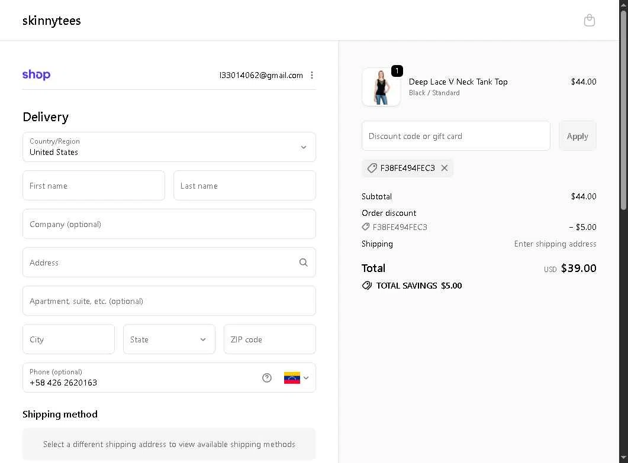The height and width of the screenshot is (463, 628).
Task: Open the shopping bag cart icon
Action: (x=589, y=20)
